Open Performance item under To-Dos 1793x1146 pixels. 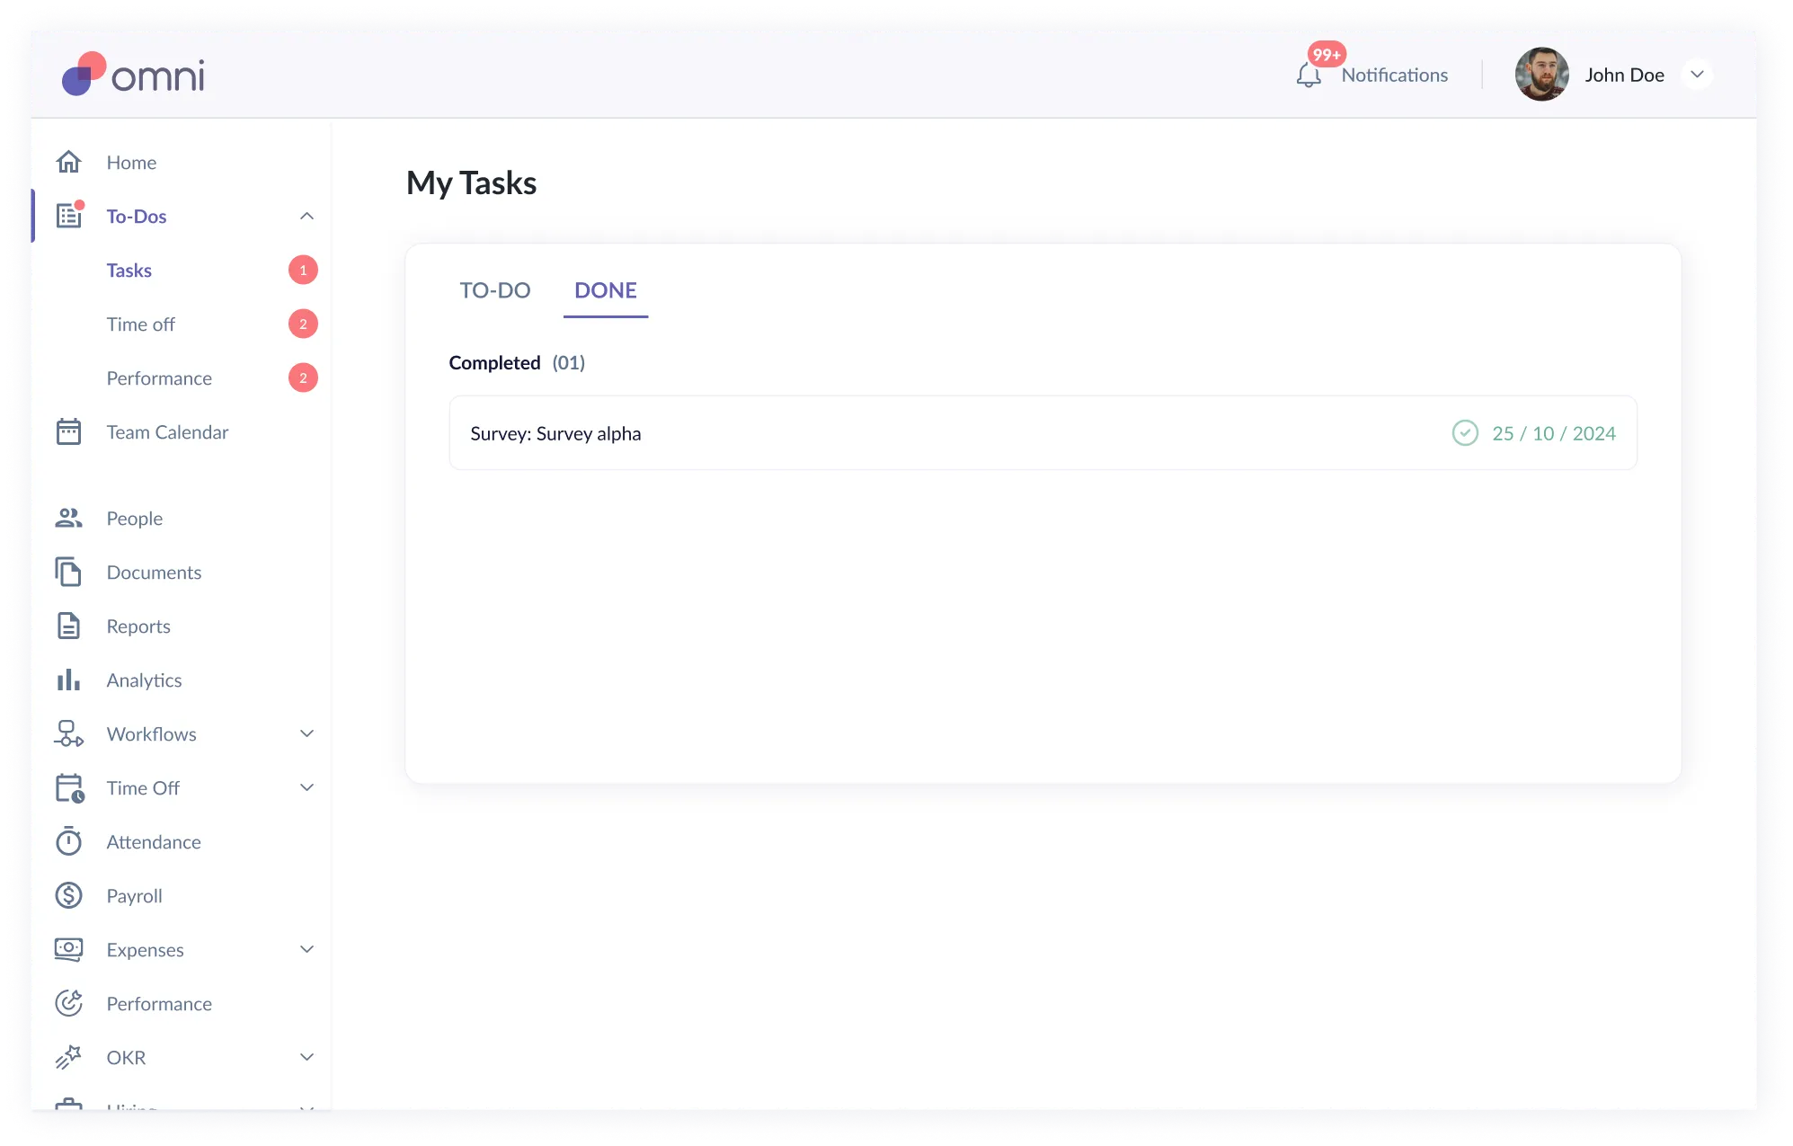click(159, 378)
